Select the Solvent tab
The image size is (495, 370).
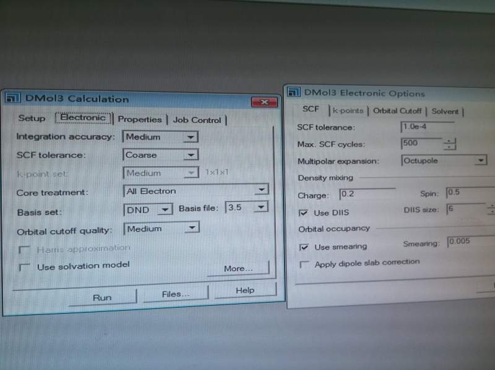click(445, 111)
